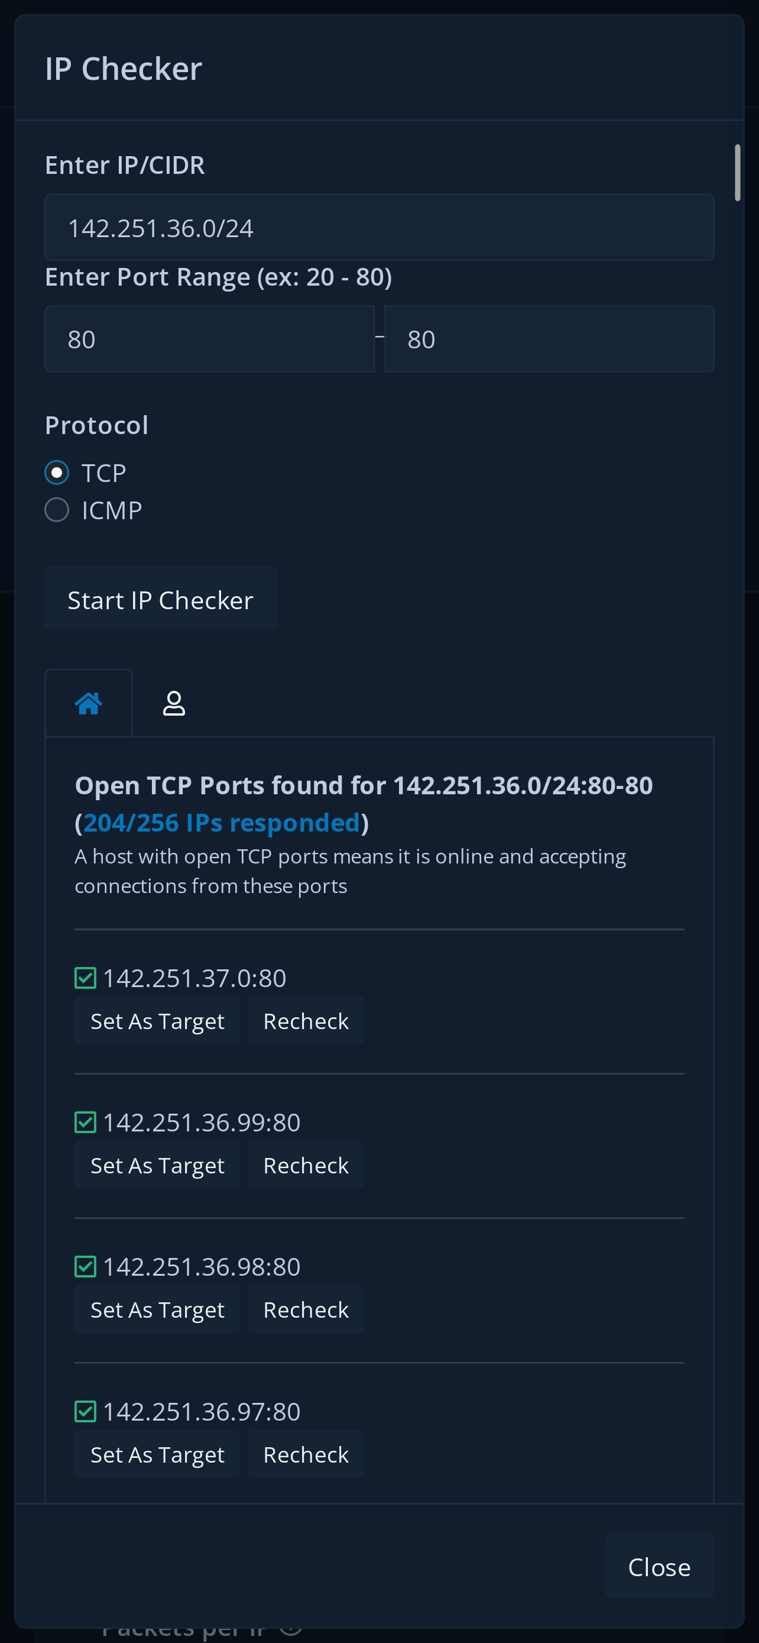
Task: Recheck the host 142.251.36.97
Action: point(304,1454)
